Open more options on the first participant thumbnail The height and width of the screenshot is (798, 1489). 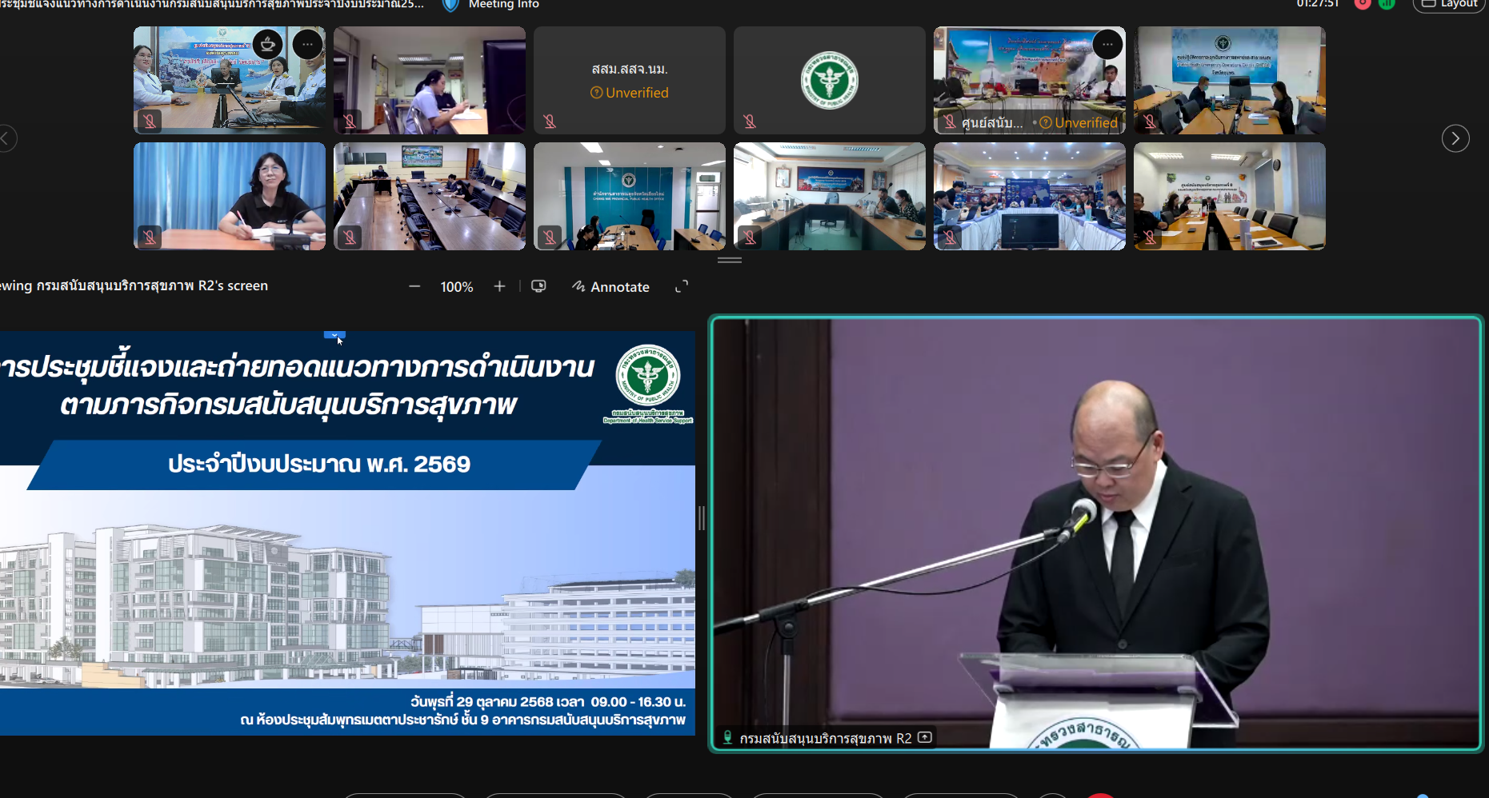click(x=307, y=44)
